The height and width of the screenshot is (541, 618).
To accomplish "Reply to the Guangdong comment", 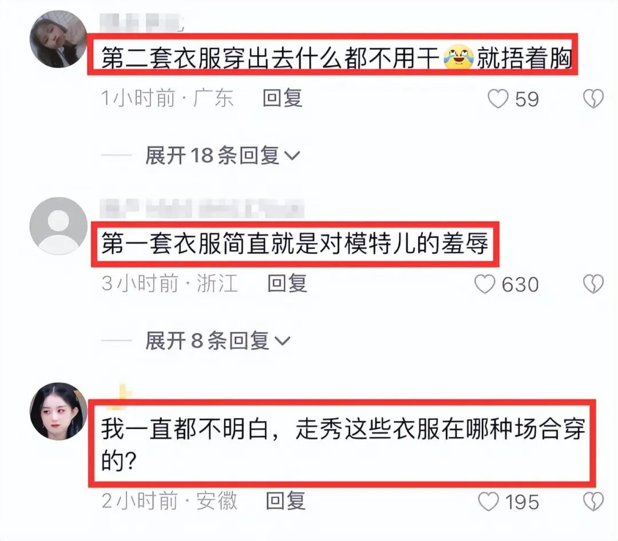I will click(x=282, y=98).
